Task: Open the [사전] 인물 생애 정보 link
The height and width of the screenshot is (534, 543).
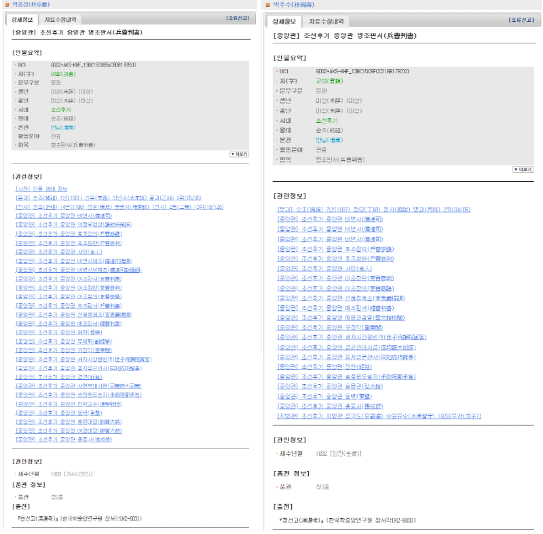Action: click(41, 188)
